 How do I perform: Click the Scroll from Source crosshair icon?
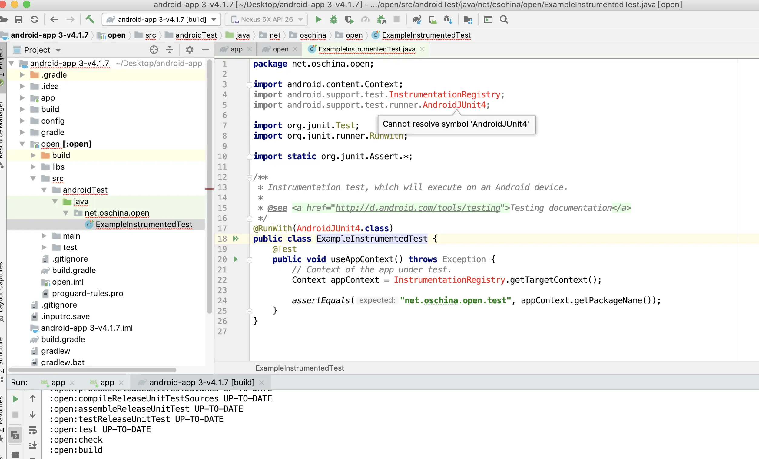[x=154, y=50]
